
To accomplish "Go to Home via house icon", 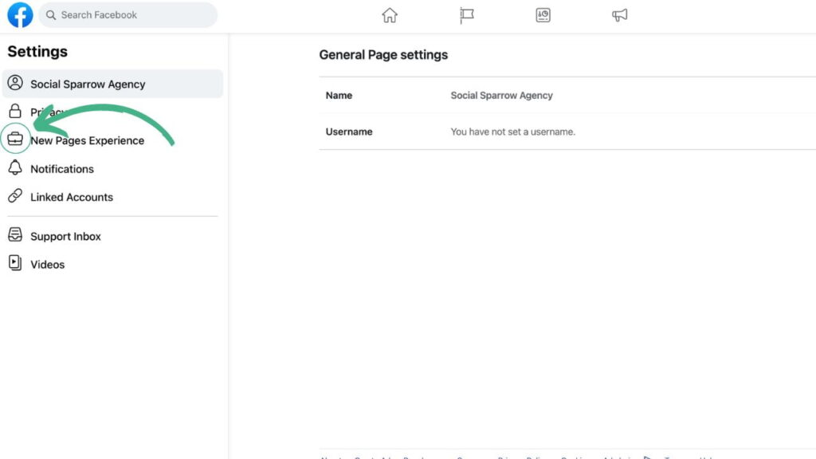I will 389,15.
